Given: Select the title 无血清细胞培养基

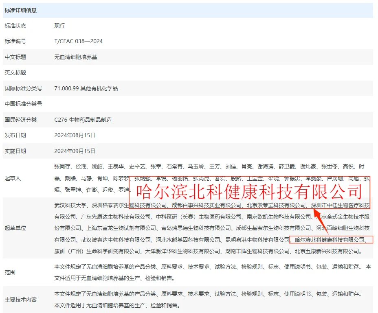Looking at the screenshot, I should point(76,57).
